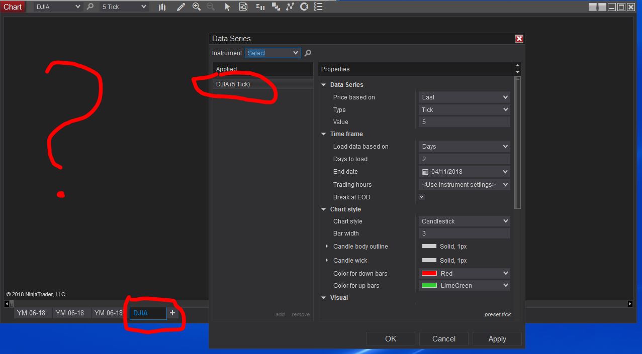
Task: Click the Properties panel vertical scrollbar
Action: click(517, 143)
